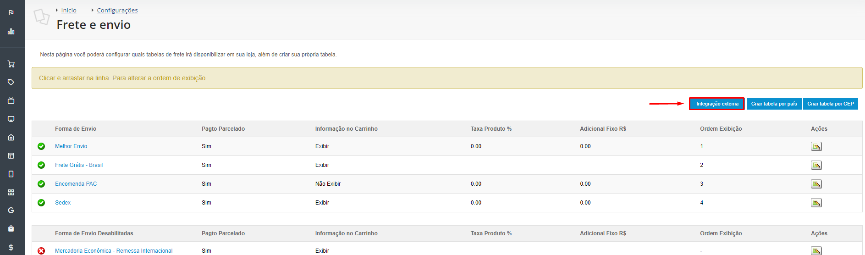Open the TV-shaped sidebar icon
865x255 pixels.
[11, 100]
